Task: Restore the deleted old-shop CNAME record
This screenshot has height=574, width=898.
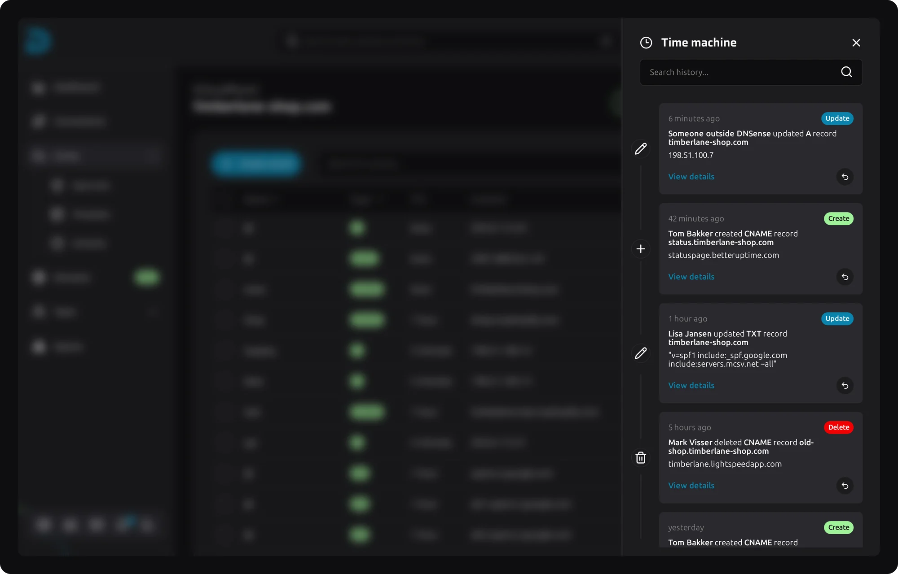Action: pos(845,486)
